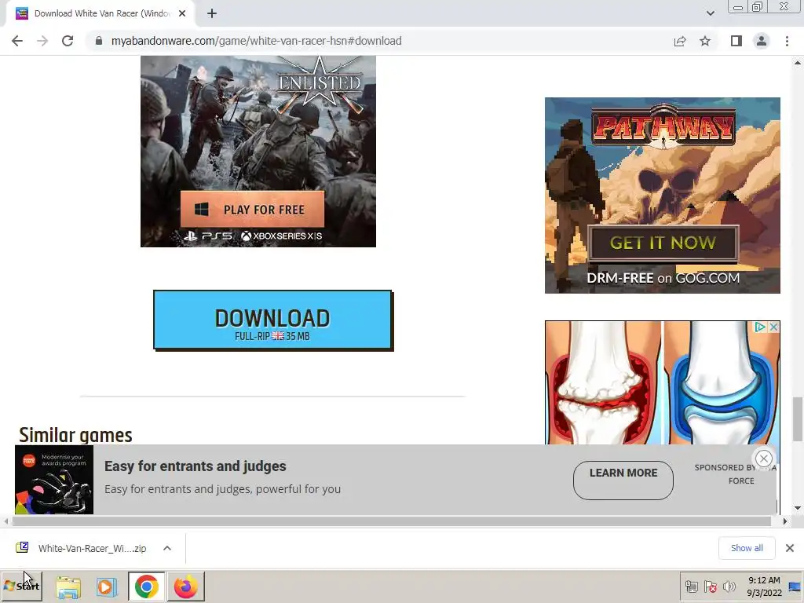804x603 pixels.
Task: Open AdChoices icon on joint ad
Action: [x=760, y=327]
